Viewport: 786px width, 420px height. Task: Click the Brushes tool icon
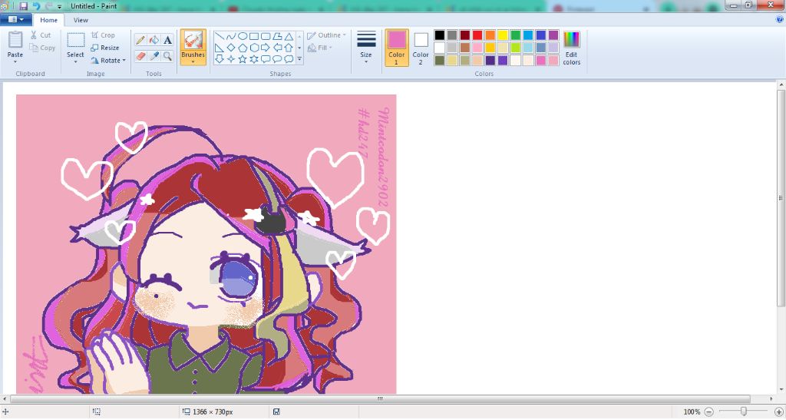point(193,40)
